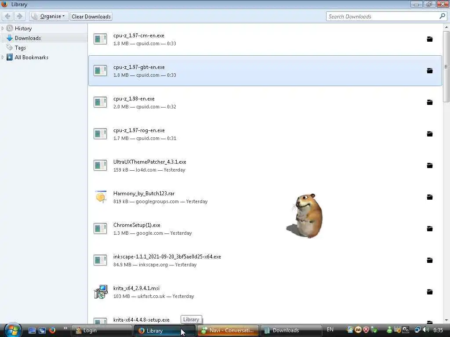Select the inkscape-1.1.1 installer filename

click(x=167, y=256)
